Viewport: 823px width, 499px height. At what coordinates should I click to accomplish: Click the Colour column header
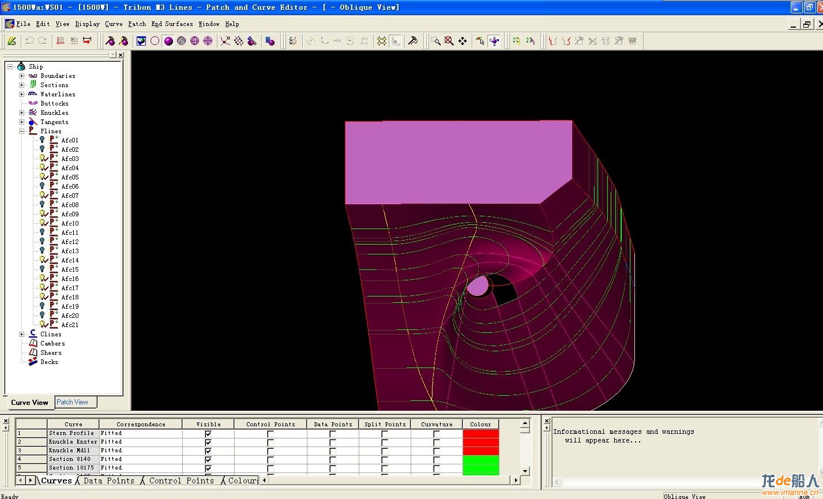[x=480, y=424]
